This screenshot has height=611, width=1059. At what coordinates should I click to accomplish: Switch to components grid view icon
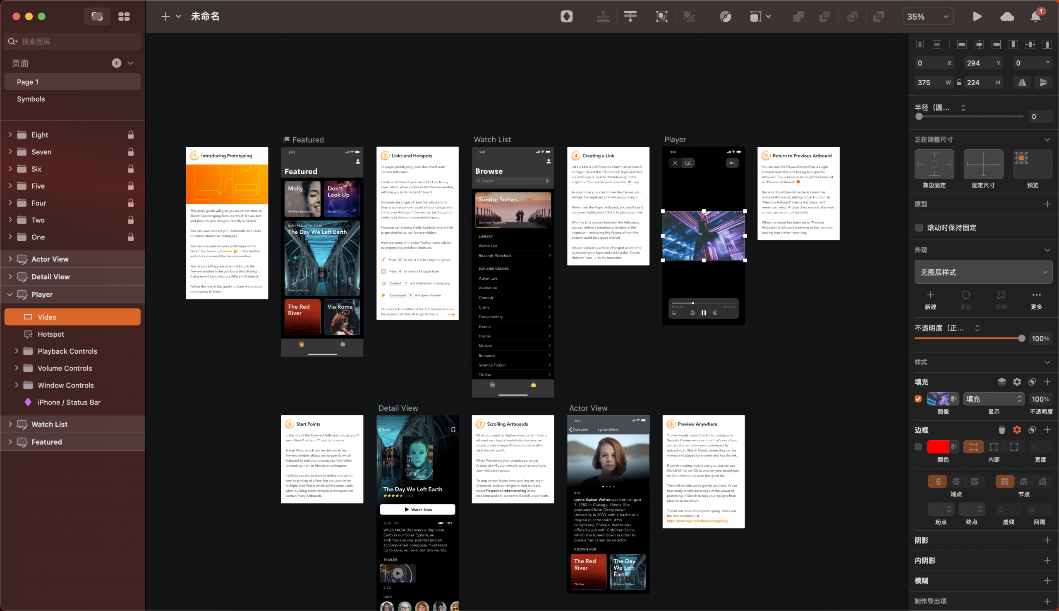[124, 17]
